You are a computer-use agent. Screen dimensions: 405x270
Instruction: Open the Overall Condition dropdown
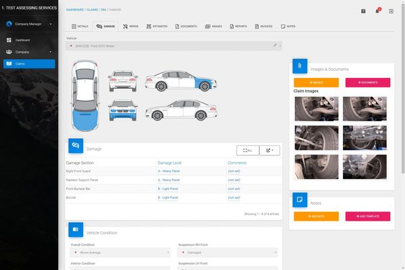(120, 252)
